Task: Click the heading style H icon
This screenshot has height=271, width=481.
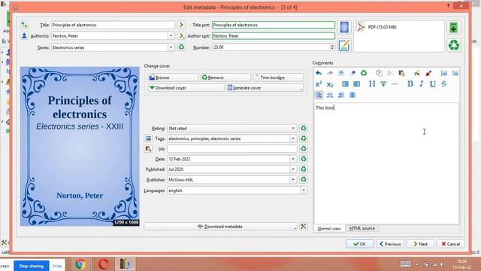Action: point(372,84)
